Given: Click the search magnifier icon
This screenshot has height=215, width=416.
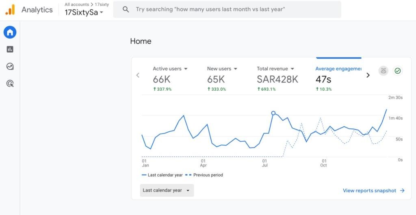Looking at the screenshot, I should point(126,9).
